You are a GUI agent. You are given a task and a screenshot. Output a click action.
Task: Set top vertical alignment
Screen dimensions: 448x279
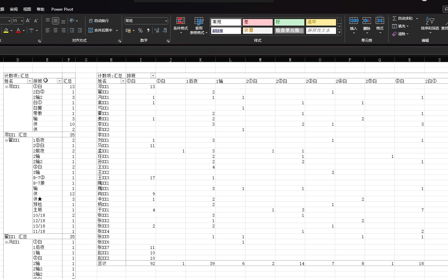[48, 21]
